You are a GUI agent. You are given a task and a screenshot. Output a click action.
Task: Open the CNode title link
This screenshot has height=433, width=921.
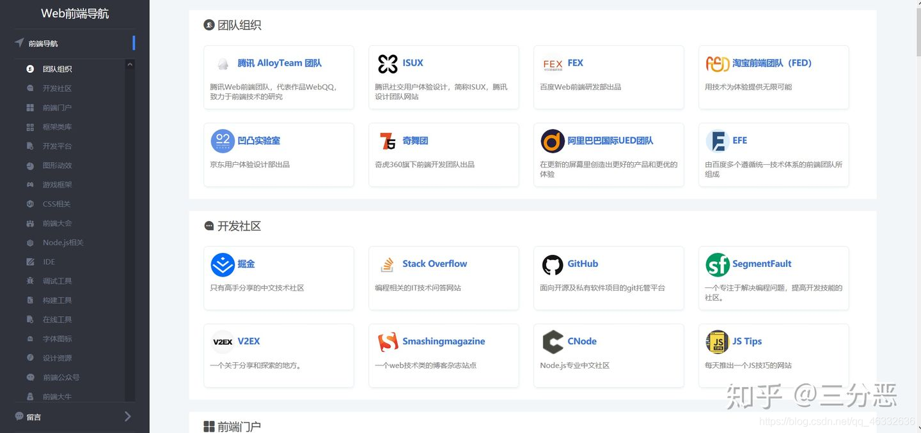click(582, 342)
